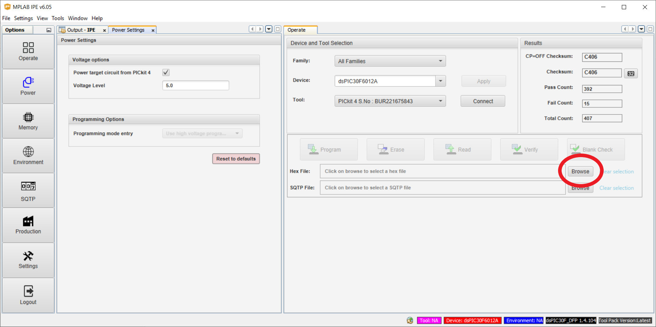Open the Operate panel in sidebar

point(28,52)
